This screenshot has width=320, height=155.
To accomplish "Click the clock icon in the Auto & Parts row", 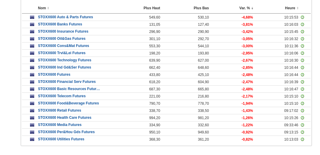I will point(302,17).
